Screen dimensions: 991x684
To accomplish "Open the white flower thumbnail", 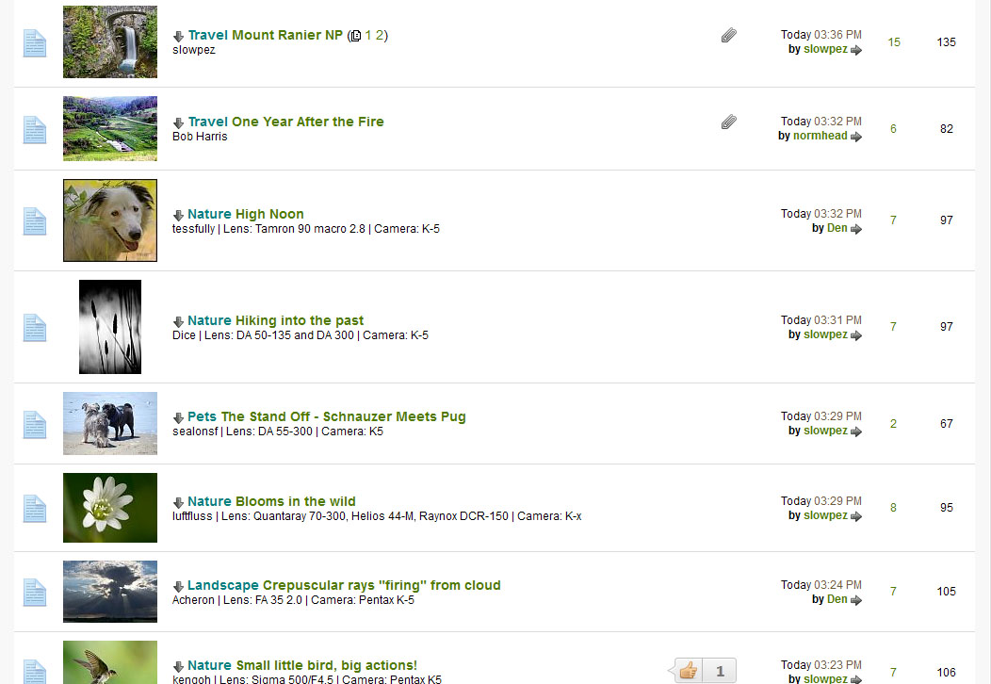I will pyautogui.click(x=110, y=508).
